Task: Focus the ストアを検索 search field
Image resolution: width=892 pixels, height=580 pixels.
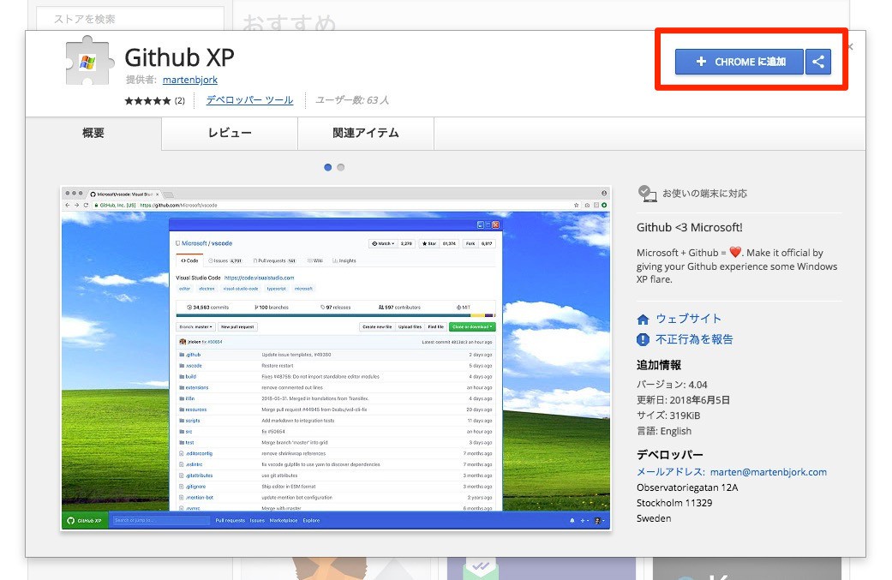Action: coord(130,19)
